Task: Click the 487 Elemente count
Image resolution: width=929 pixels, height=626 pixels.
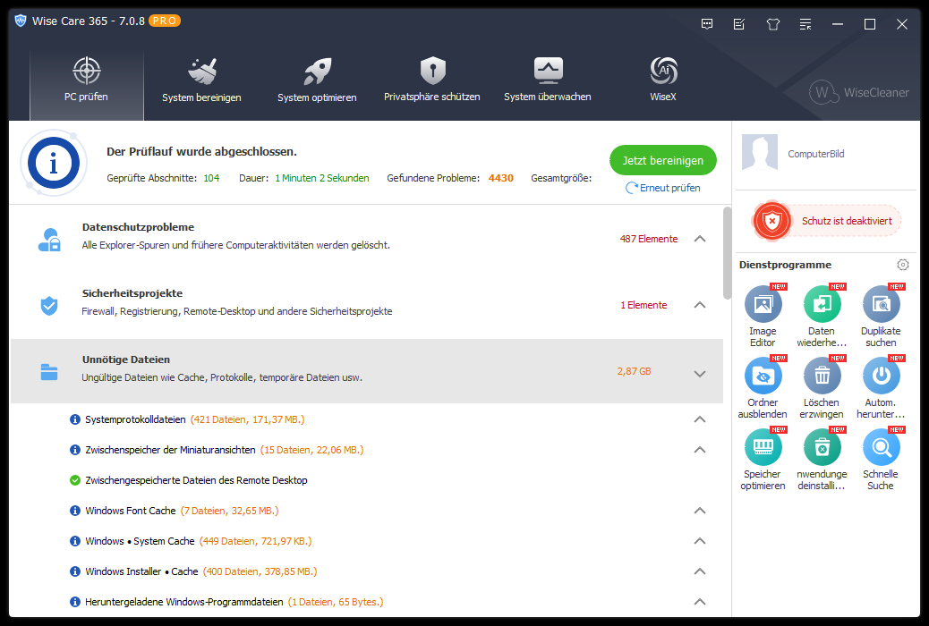Action: pyautogui.click(x=649, y=239)
